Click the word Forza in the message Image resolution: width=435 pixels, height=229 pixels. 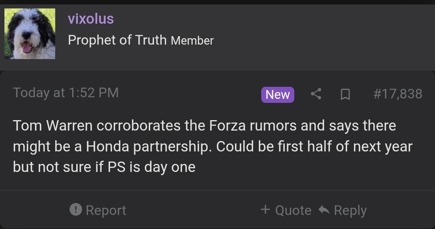click(227, 126)
